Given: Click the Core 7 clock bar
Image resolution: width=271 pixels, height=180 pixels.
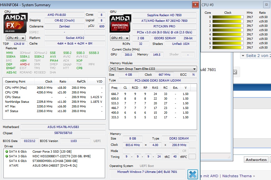Looking at the screenshot, I should tap(228, 47).
